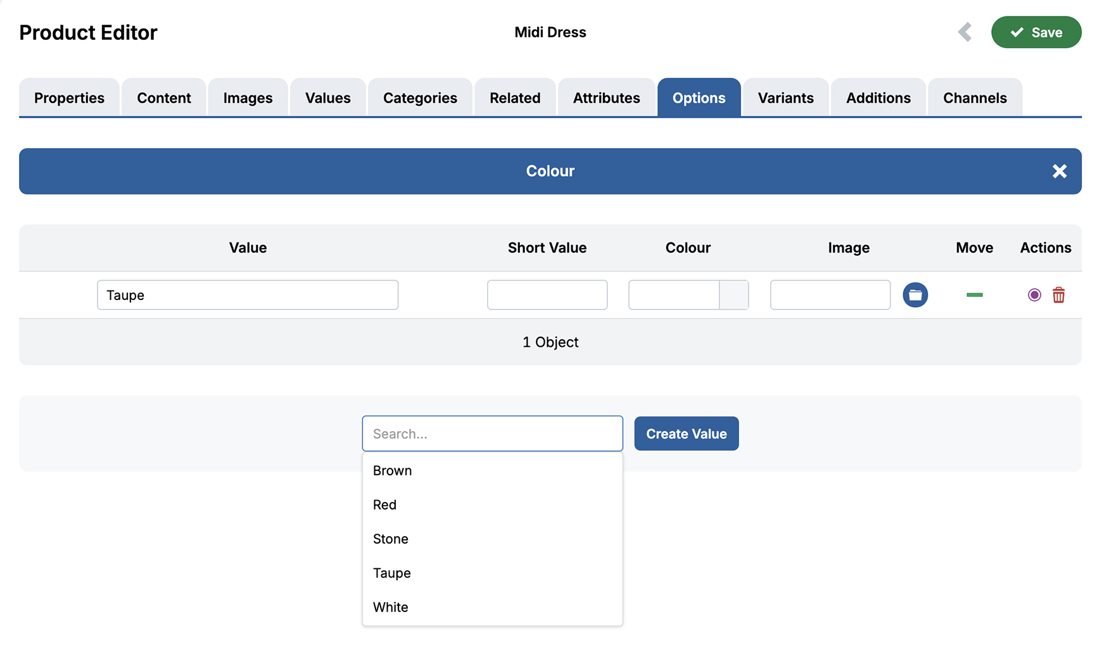Delete the Taupe value using the trash icon

coord(1058,295)
